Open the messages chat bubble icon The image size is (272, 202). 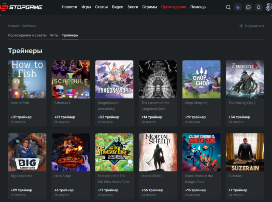tap(249, 7)
